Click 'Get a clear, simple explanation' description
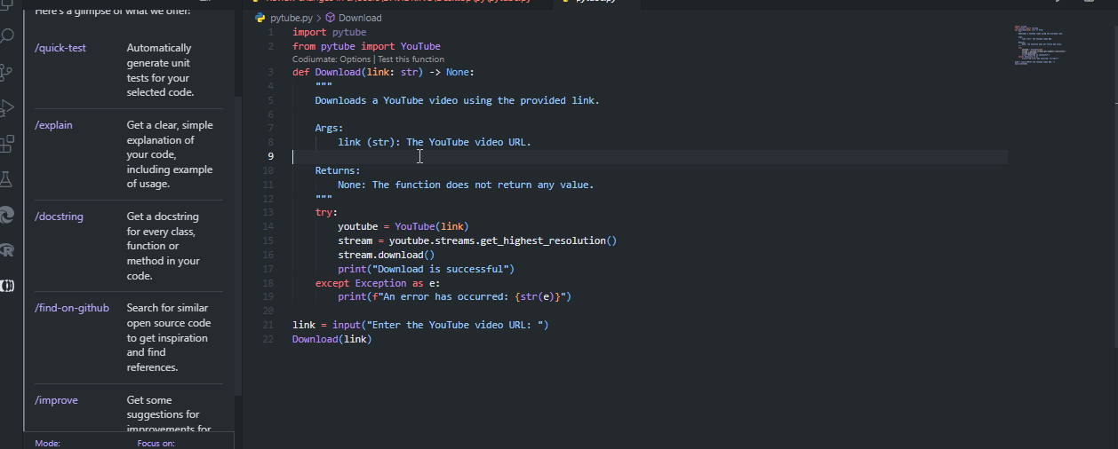Image resolution: width=1118 pixels, height=449 pixels. tap(170, 154)
